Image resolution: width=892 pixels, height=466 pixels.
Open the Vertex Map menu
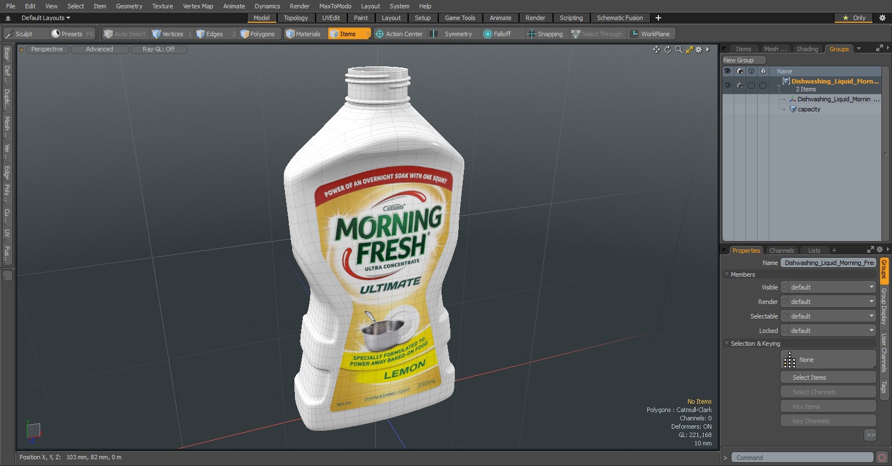198,6
